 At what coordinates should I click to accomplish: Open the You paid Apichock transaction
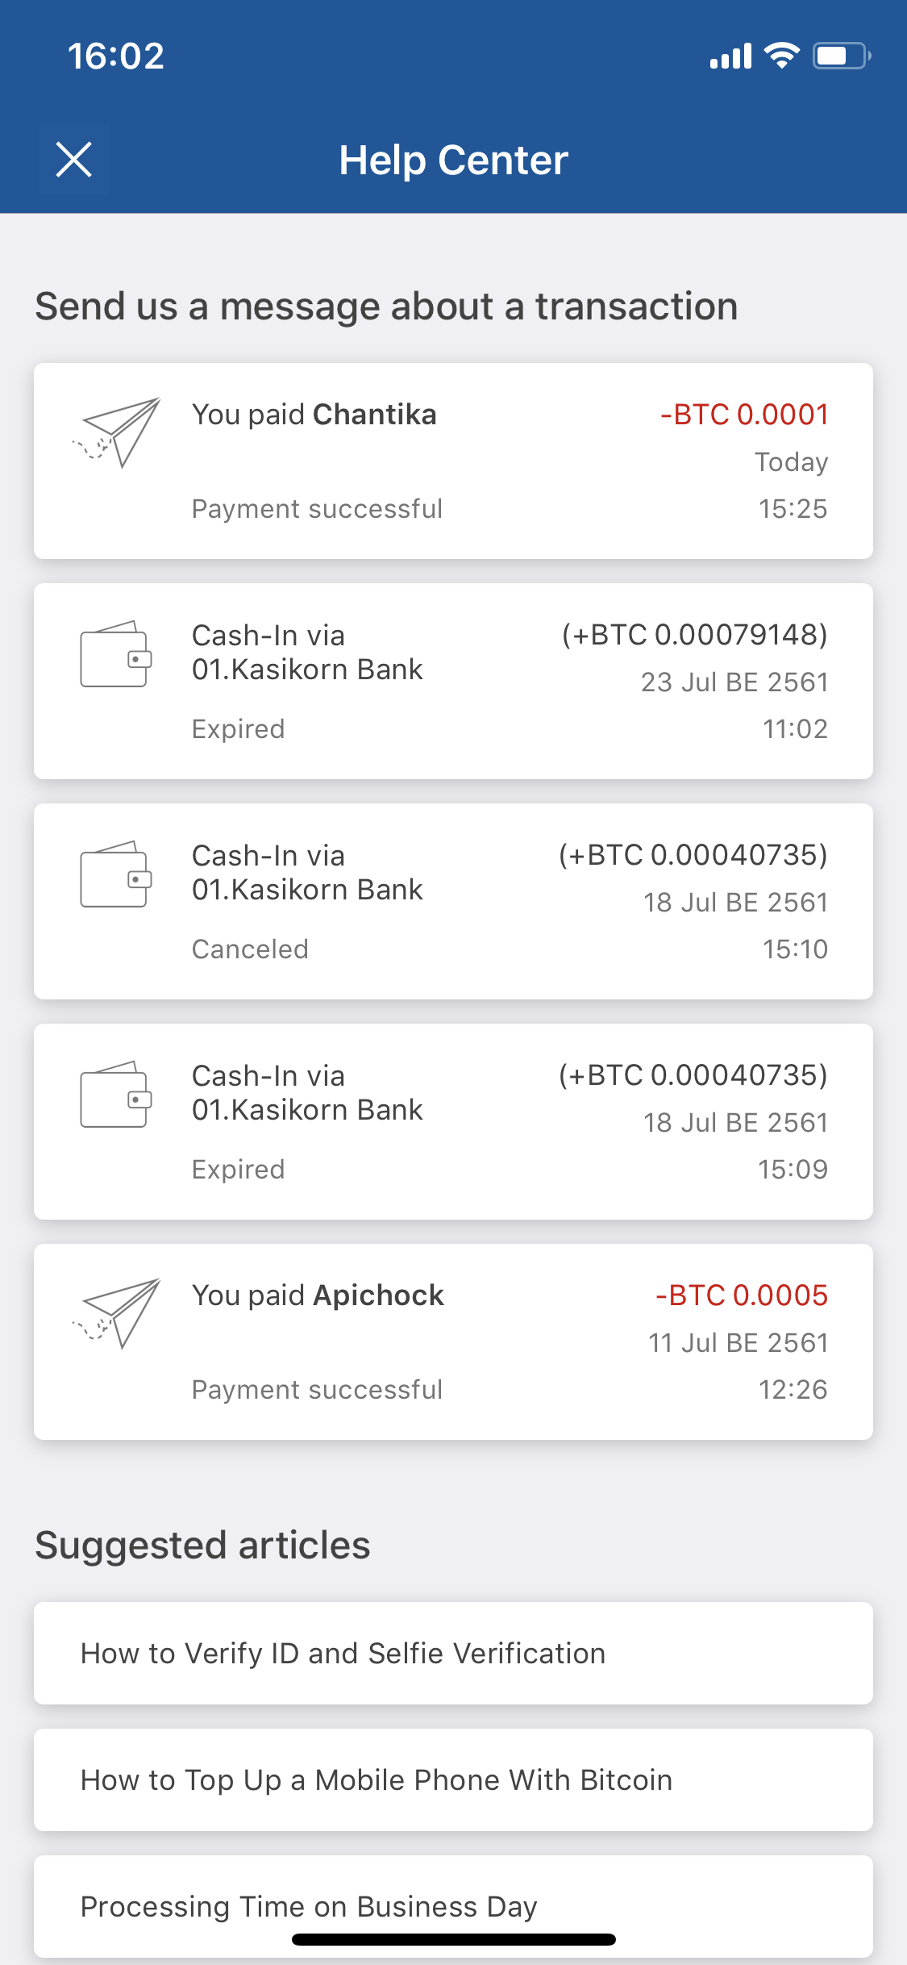click(453, 1341)
